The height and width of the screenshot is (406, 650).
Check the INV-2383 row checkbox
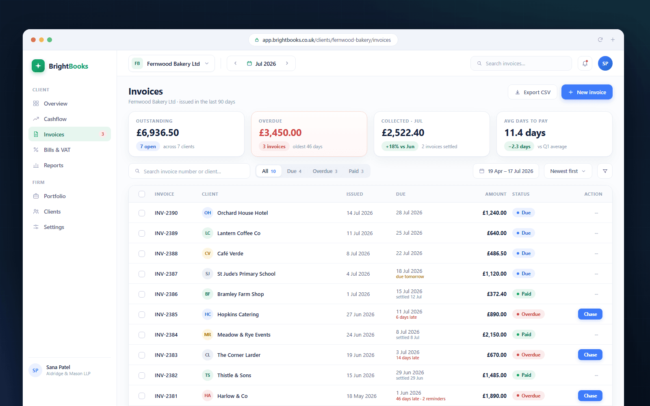(142, 355)
